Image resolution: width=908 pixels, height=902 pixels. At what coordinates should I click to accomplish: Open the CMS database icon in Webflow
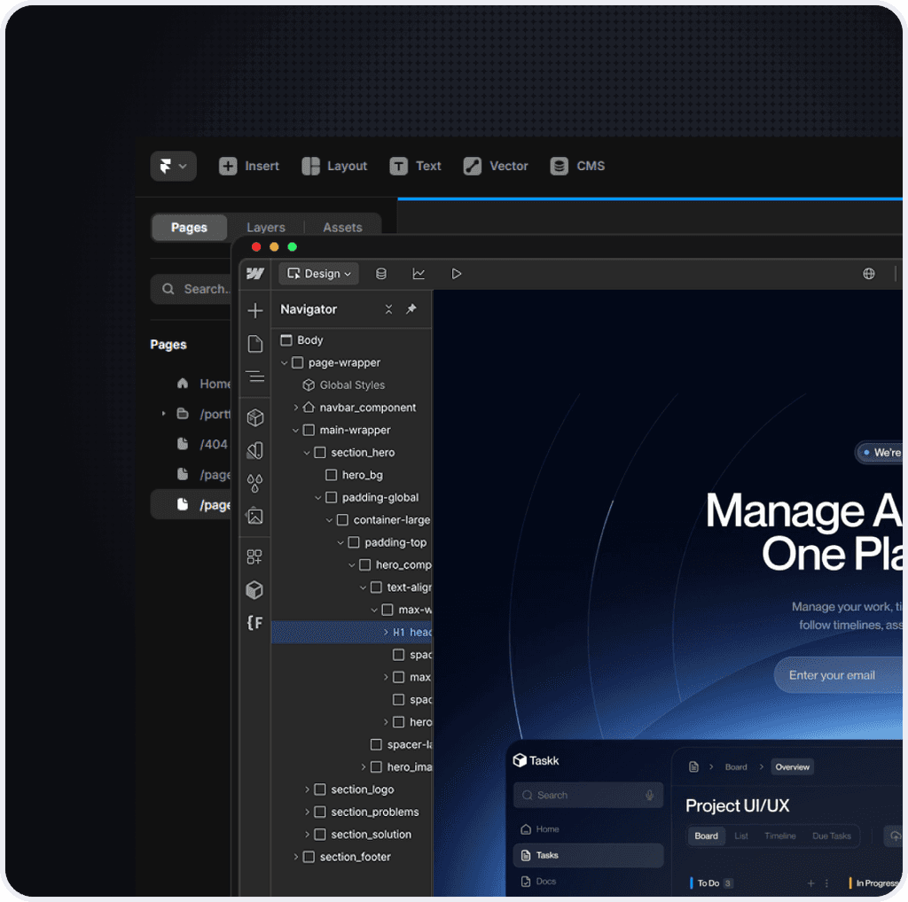381,274
